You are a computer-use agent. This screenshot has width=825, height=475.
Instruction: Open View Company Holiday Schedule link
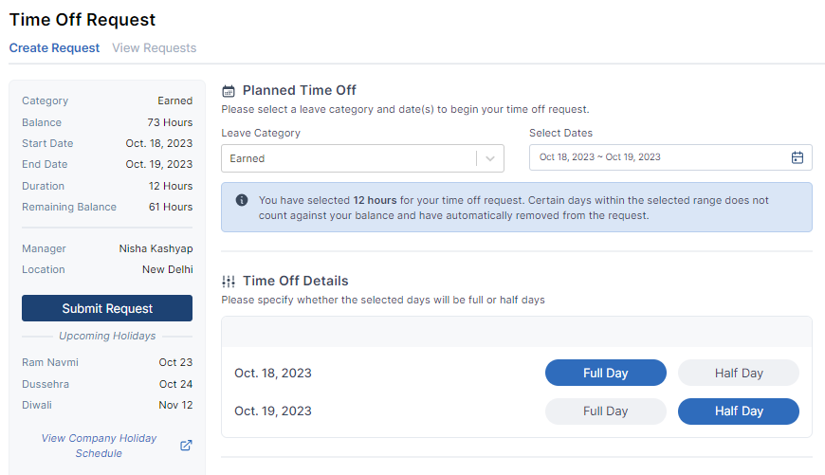pyautogui.click(x=99, y=446)
